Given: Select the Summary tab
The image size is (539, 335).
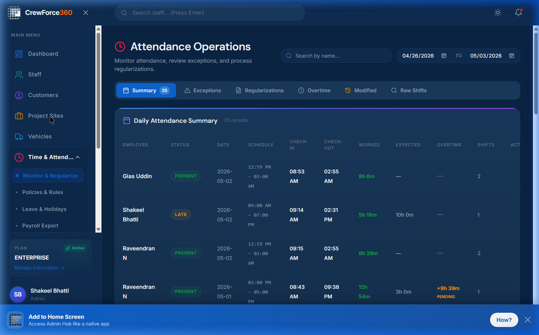Looking at the screenshot, I should [x=146, y=90].
